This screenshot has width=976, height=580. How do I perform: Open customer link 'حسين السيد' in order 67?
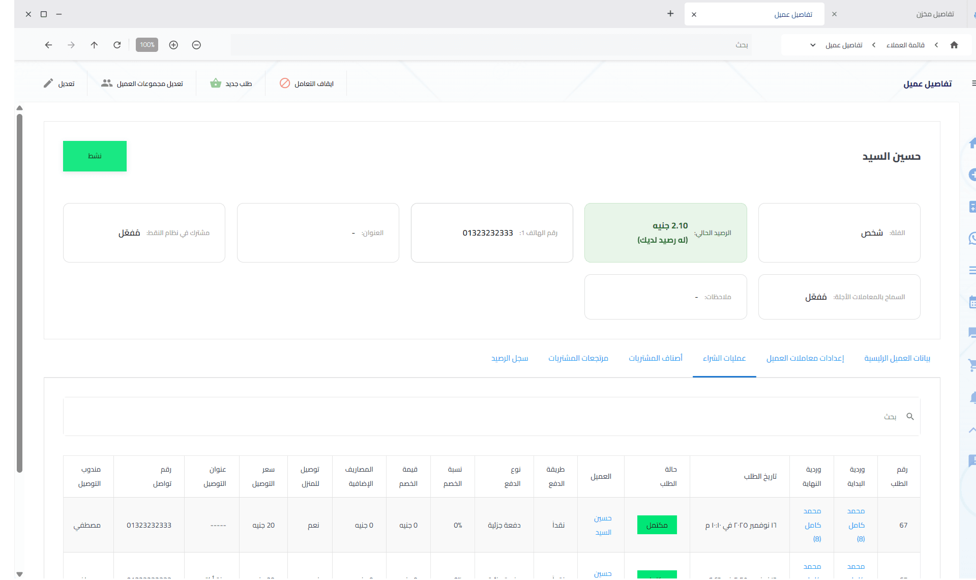603,525
